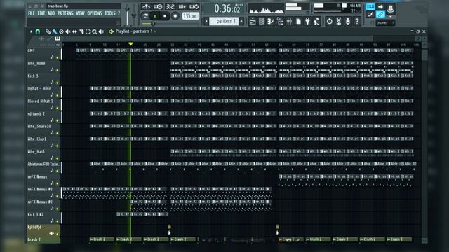Open the FILE menu

(x=31, y=13)
